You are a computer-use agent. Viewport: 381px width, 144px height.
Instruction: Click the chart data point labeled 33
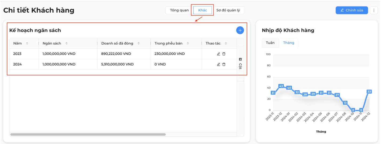pos(369,91)
